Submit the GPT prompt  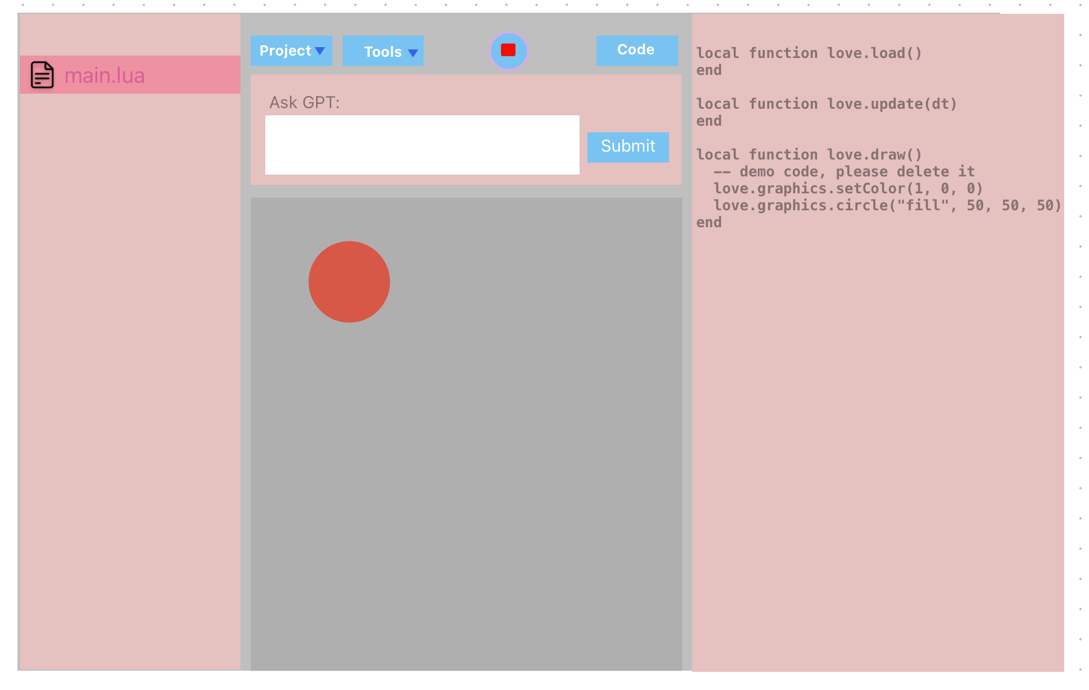click(x=628, y=147)
